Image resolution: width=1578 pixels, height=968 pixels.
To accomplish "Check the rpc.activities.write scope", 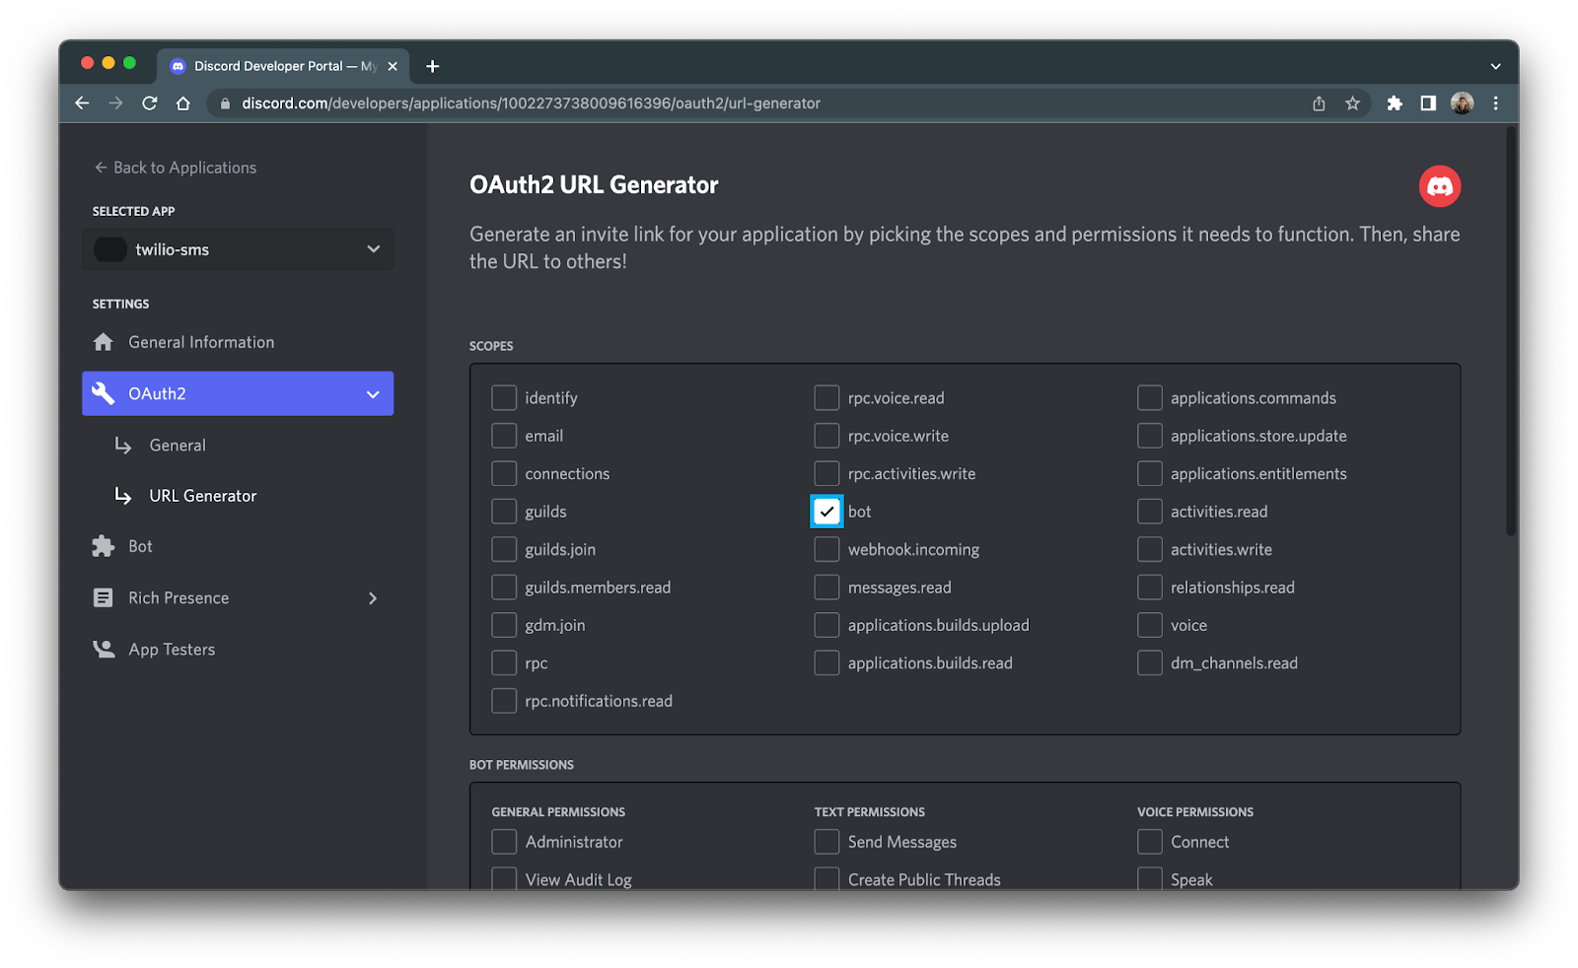I will coord(826,474).
